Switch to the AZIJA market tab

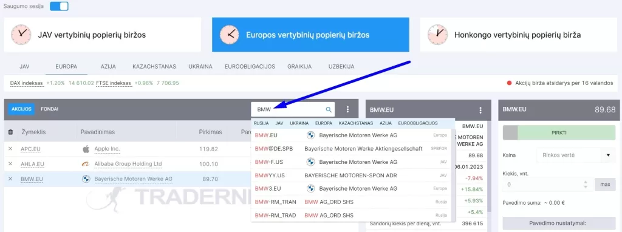[108, 67]
